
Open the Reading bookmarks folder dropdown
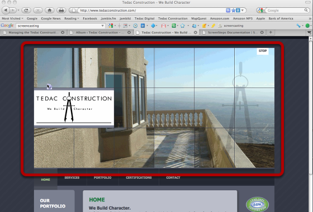(x=72, y=18)
